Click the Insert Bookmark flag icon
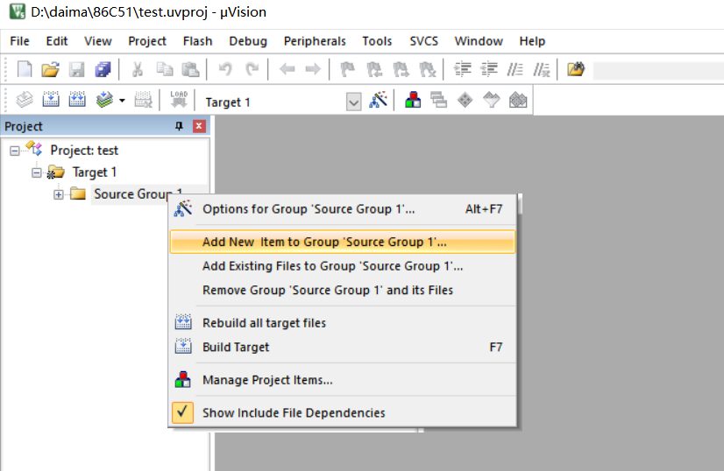The image size is (724, 471). [347, 70]
